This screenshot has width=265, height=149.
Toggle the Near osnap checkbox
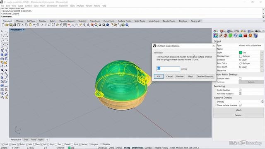[x=10, y=144]
